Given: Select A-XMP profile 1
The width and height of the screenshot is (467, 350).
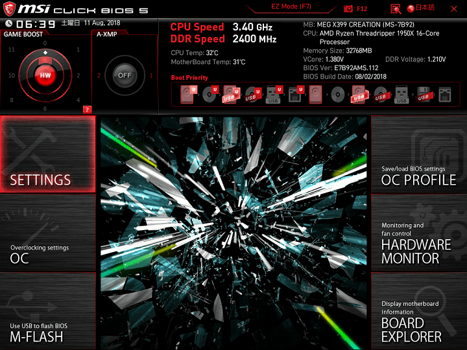Looking at the screenshot, I should tap(151, 76).
